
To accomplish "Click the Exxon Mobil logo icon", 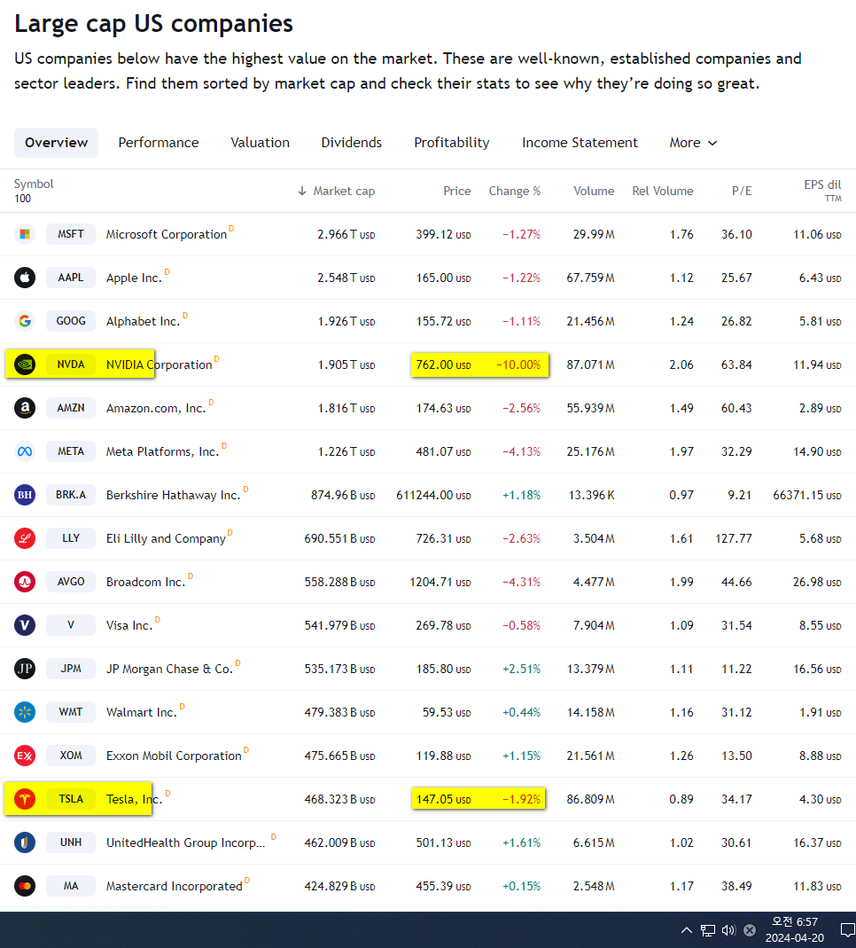I will tap(25, 756).
